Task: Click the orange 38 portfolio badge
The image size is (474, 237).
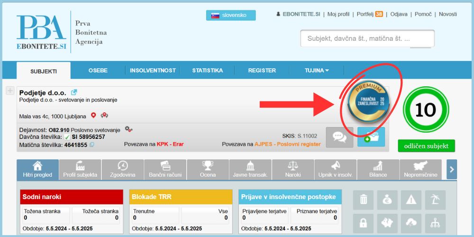Action: (x=379, y=14)
